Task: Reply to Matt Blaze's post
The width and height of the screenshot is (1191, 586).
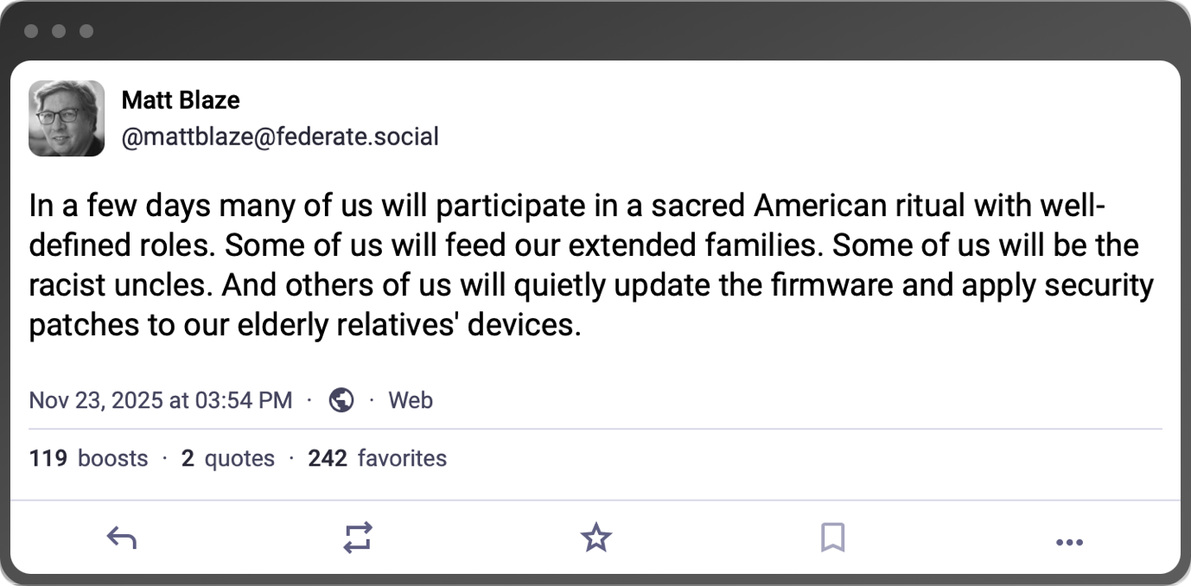Action: click(x=122, y=539)
